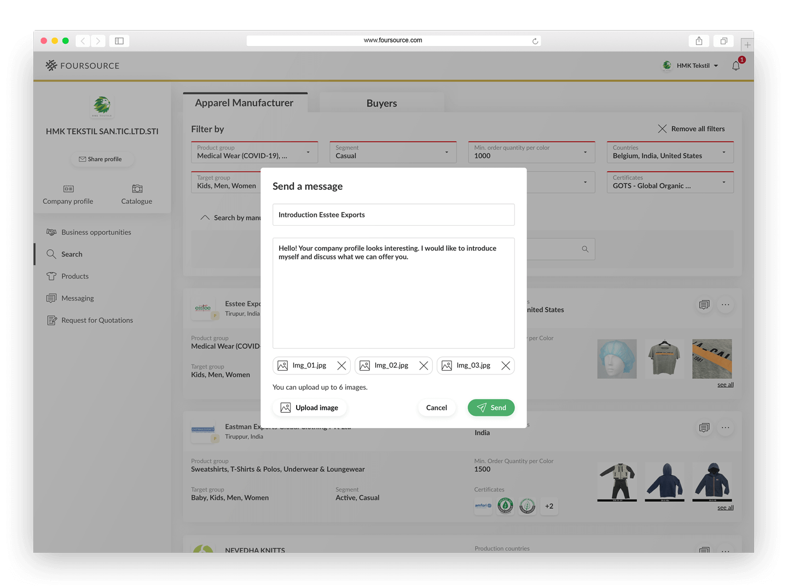Image resolution: width=788 pixels, height=586 pixels.
Task: Click the message subject input field
Action: (x=393, y=215)
